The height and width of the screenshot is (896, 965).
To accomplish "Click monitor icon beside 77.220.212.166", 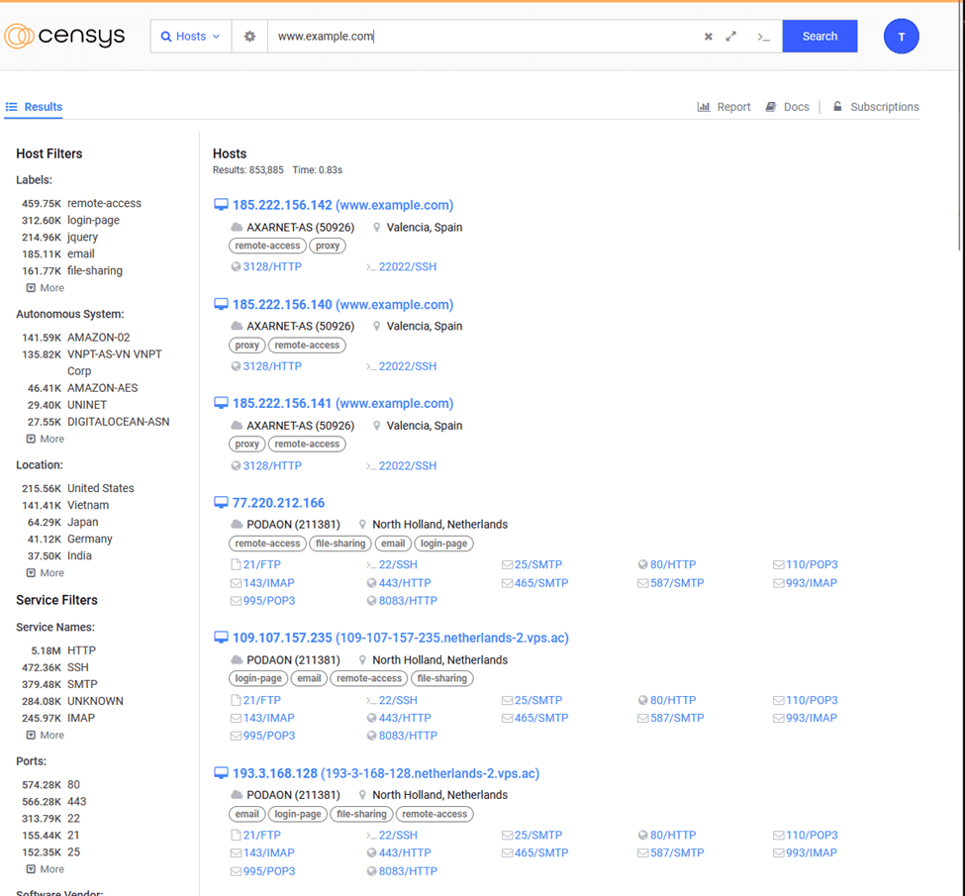I will tap(221, 503).
